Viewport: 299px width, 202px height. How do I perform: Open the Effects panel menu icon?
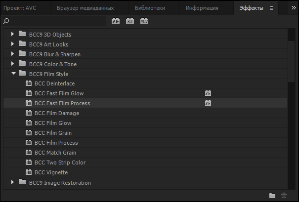271,8
